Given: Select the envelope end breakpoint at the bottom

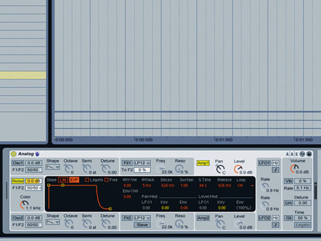Looking at the screenshot, I should [x=110, y=208].
